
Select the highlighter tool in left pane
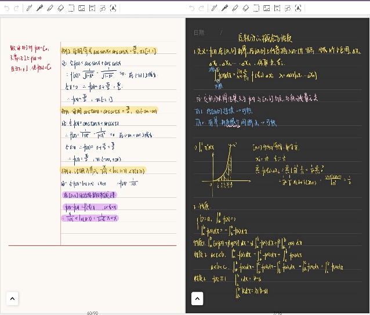tap(50, 8)
